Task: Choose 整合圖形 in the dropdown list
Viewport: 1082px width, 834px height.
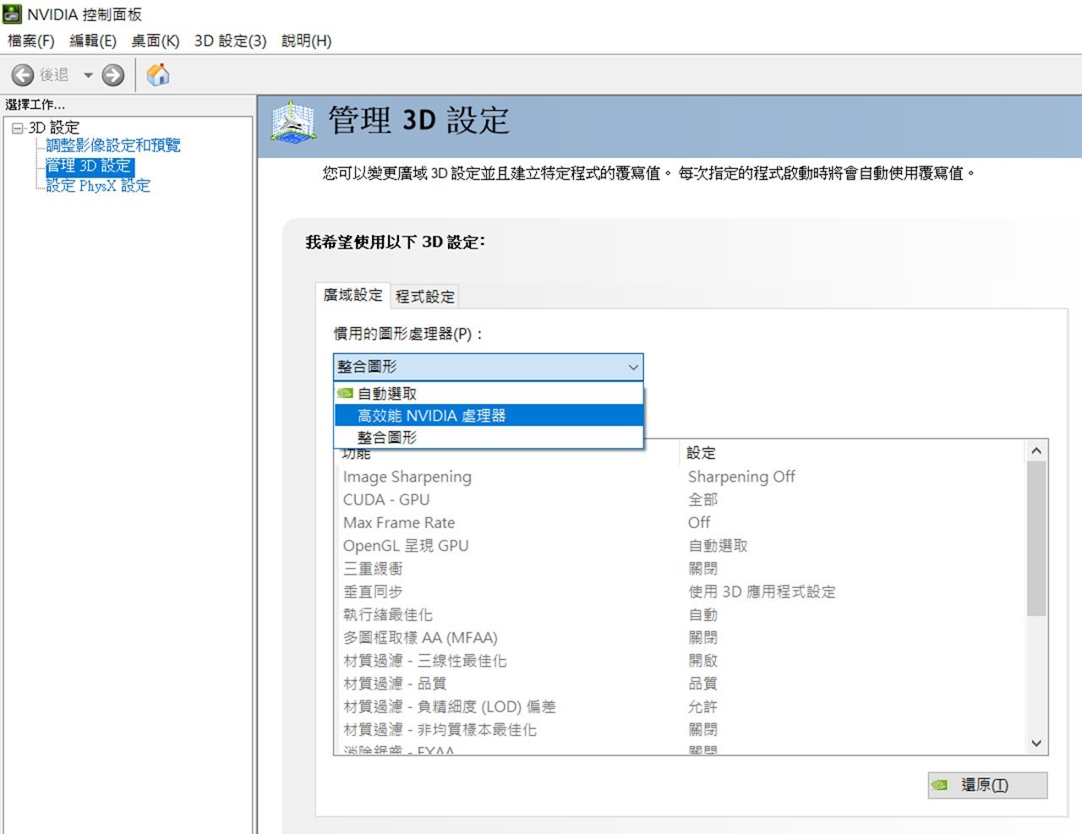Action: (489, 438)
